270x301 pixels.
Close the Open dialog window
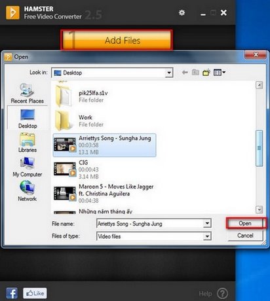pyautogui.click(x=256, y=54)
